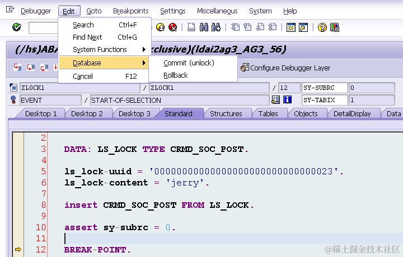This screenshot has height=257, width=403.
Task: Click the Customize Local Layout icon
Action: tap(335, 27)
